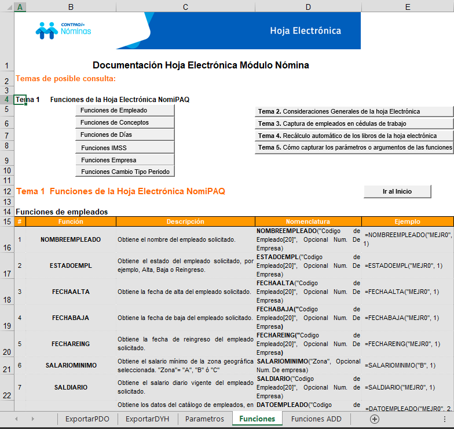The image size is (454, 429).
Task: Click the Descripción table header
Action: [x=185, y=221]
